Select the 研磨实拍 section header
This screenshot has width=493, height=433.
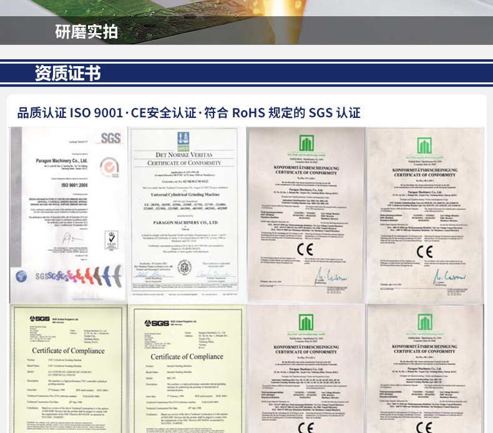pos(86,31)
